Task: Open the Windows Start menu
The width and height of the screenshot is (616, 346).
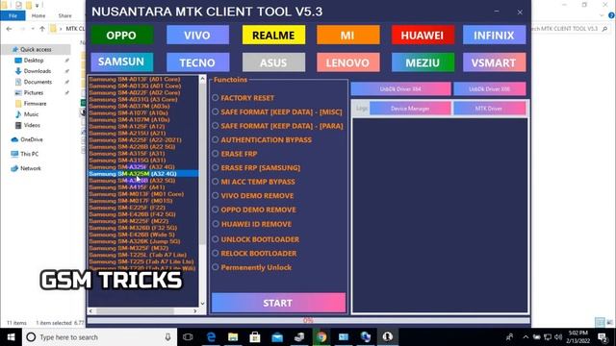Action: (11, 337)
